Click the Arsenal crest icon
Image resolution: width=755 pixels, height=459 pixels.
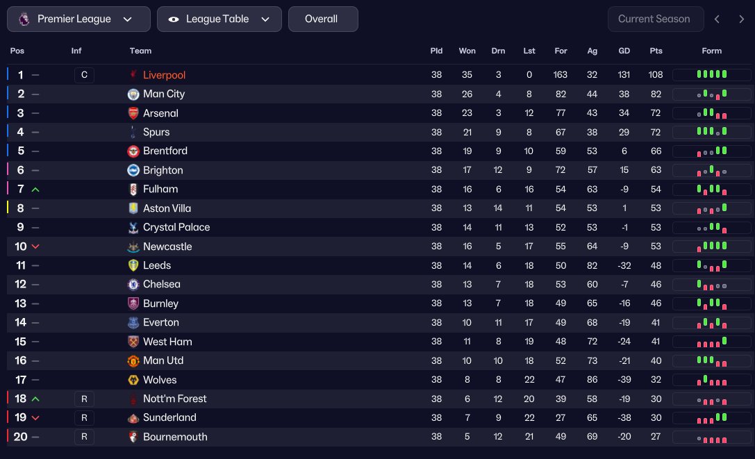coord(133,113)
